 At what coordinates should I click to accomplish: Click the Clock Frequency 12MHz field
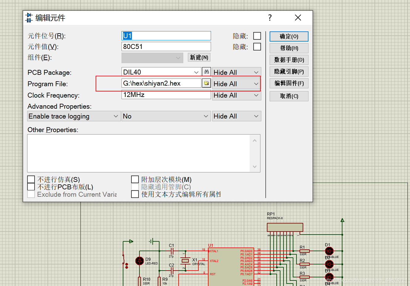[166, 95]
